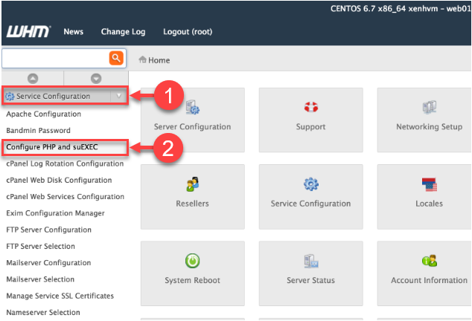Open the Resellers tile icon
This screenshot has height=321, width=472.
click(192, 184)
